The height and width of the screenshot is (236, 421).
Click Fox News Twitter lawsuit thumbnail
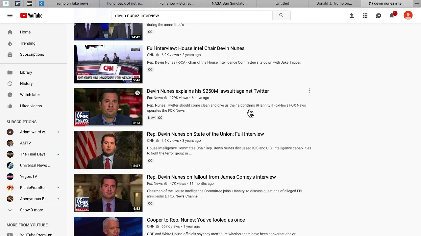(108, 107)
